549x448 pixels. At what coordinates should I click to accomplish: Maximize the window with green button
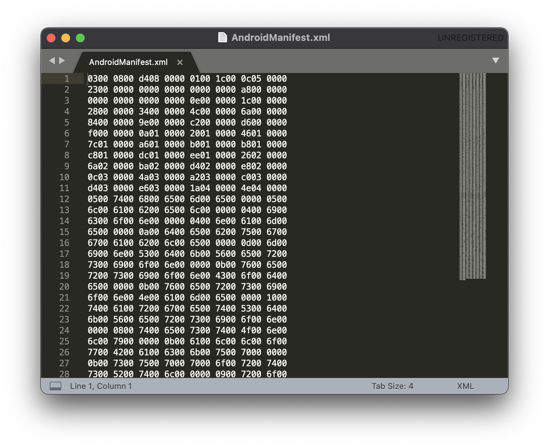pos(80,38)
